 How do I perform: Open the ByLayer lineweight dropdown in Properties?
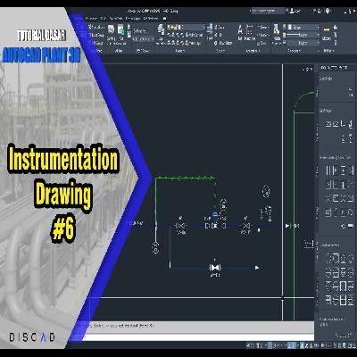pyautogui.click(x=303, y=35)
